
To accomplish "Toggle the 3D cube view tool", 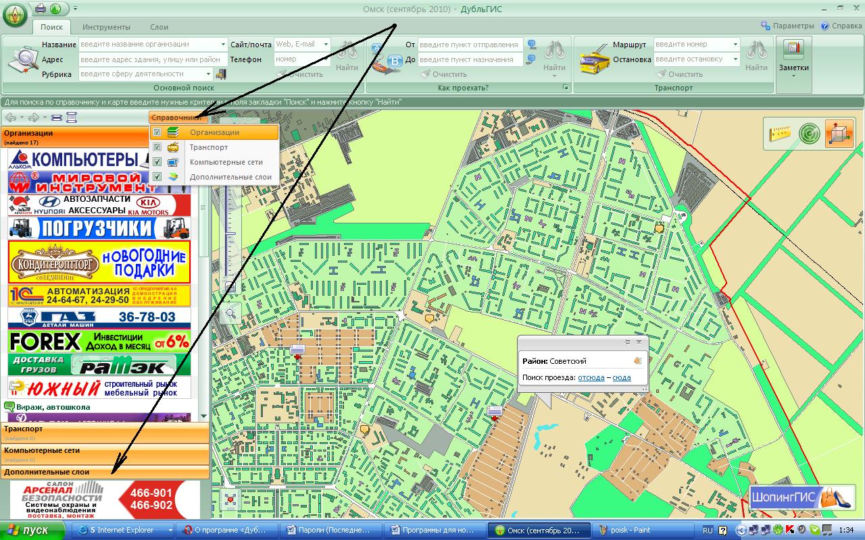I will [x=840, y=133].
